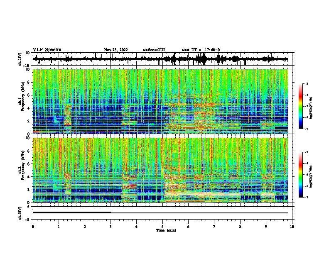Click the 'station=OUJ' header label
Viewport: 329px width, 254px height.
point(154,50)
